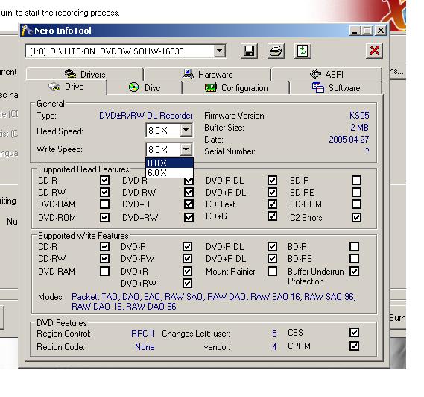Click the printer icon

(x=276, y=51)
